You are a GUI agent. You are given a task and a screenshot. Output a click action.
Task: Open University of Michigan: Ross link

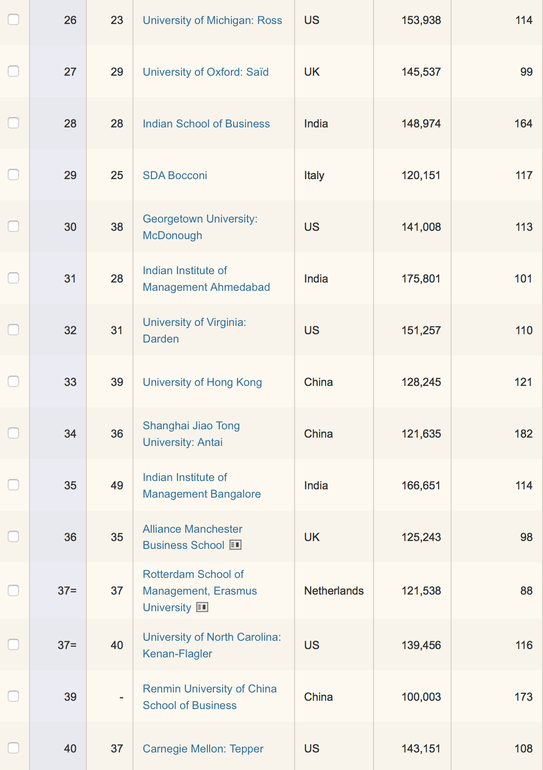point(212,20)
